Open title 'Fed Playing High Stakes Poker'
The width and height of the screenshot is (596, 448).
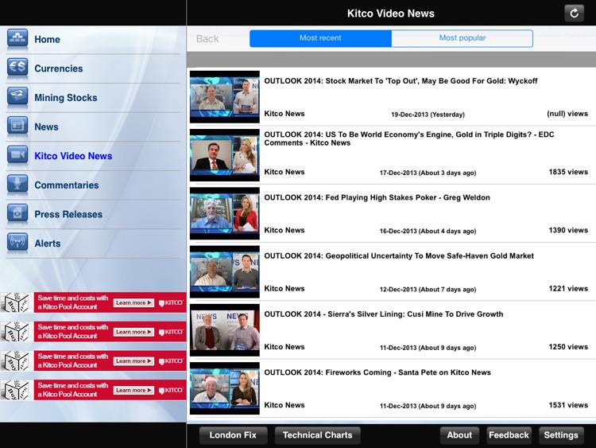[377, 197]
